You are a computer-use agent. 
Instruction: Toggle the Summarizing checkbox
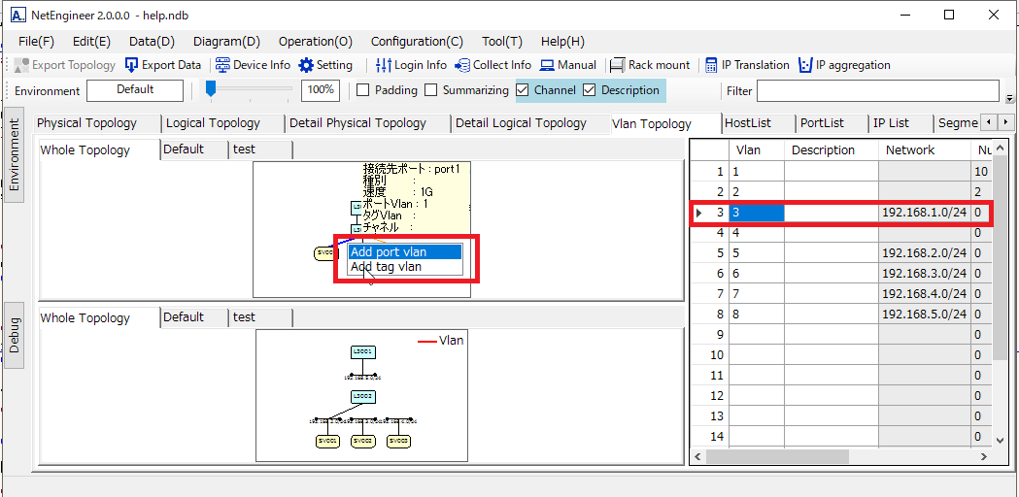tap(430, 90)
